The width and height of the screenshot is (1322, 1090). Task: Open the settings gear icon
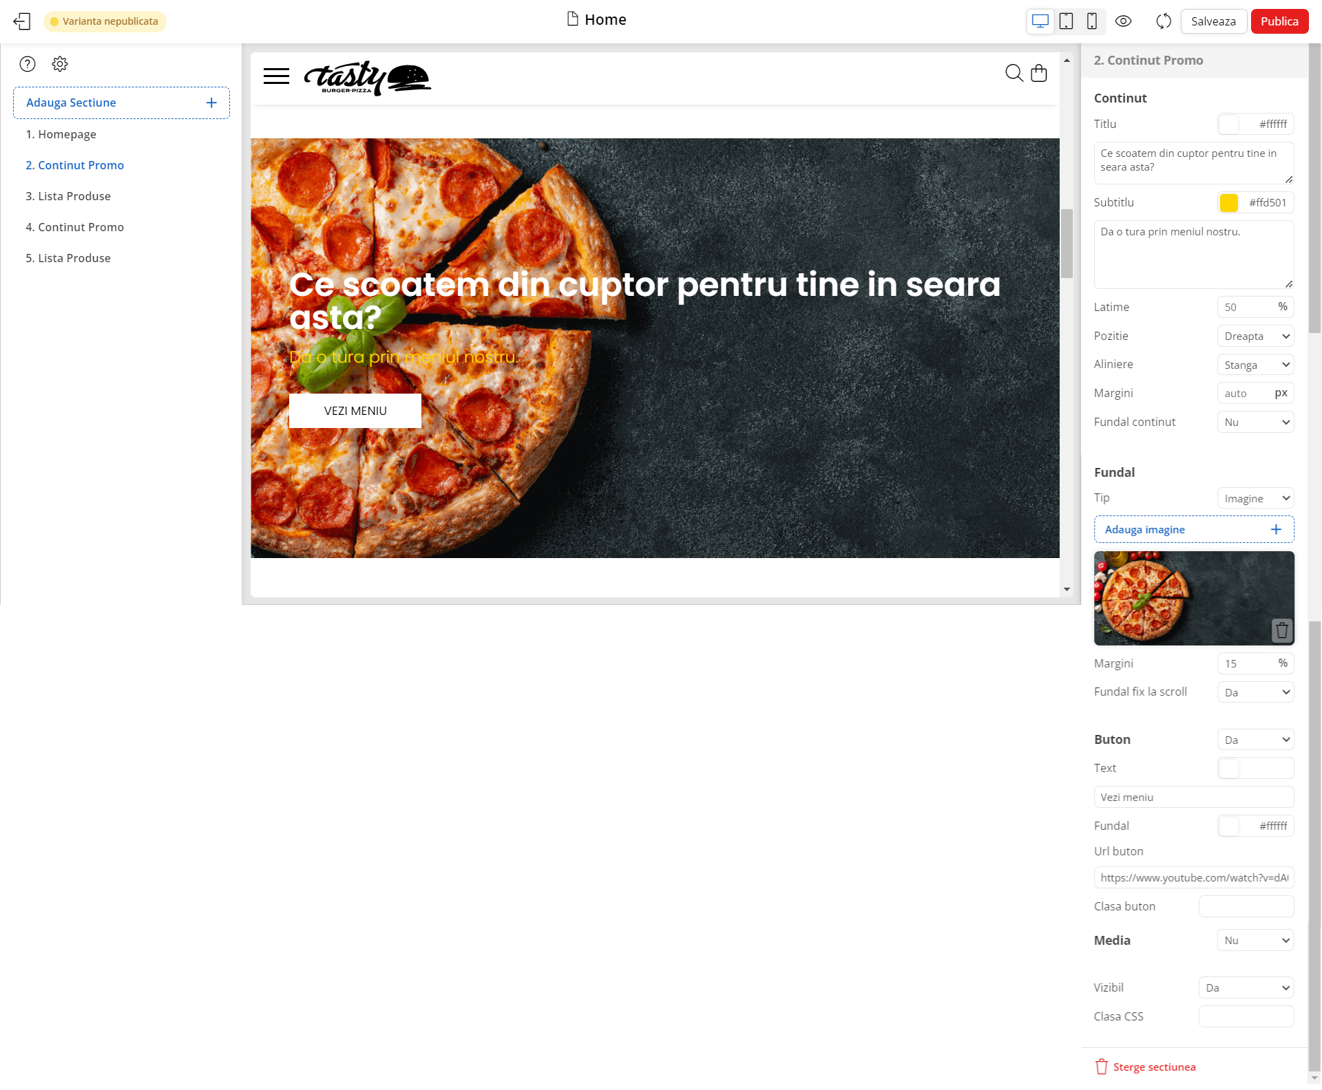point(60,63)
